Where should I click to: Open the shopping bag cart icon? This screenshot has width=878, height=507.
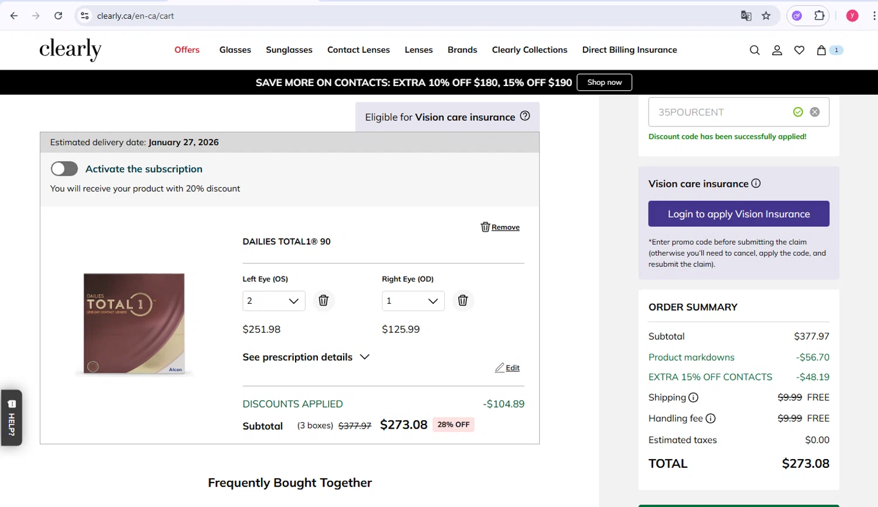[821, 50]
